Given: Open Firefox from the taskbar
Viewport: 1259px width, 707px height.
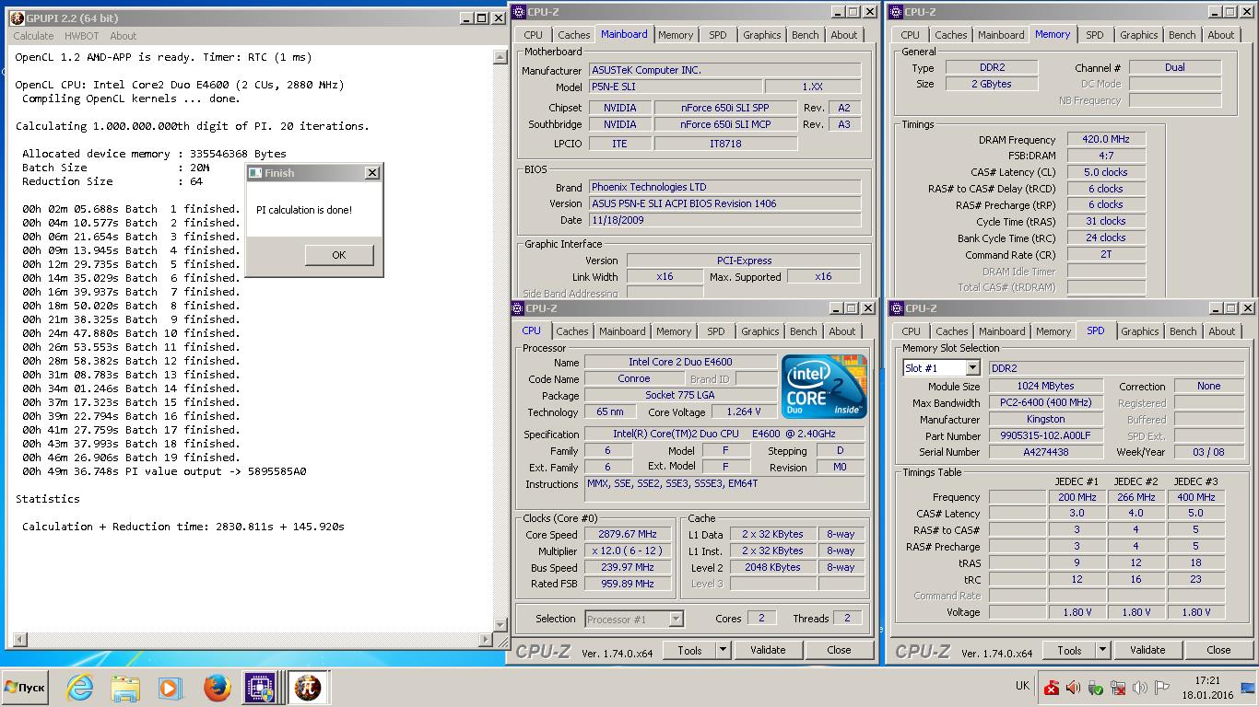Looking at the screenshot, I should pos(217,688).
